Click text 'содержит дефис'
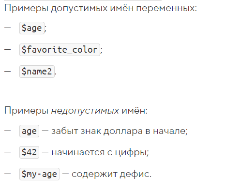Viewport: 225px width, 191px height. 111,174
